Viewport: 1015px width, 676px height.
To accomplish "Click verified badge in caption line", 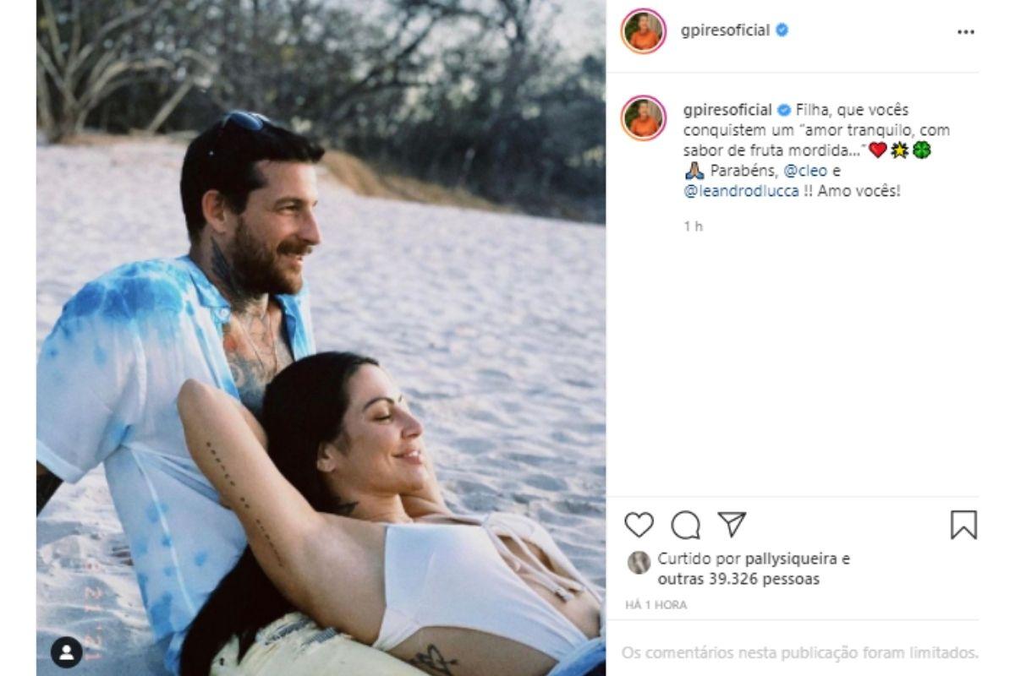I will 784,110.
